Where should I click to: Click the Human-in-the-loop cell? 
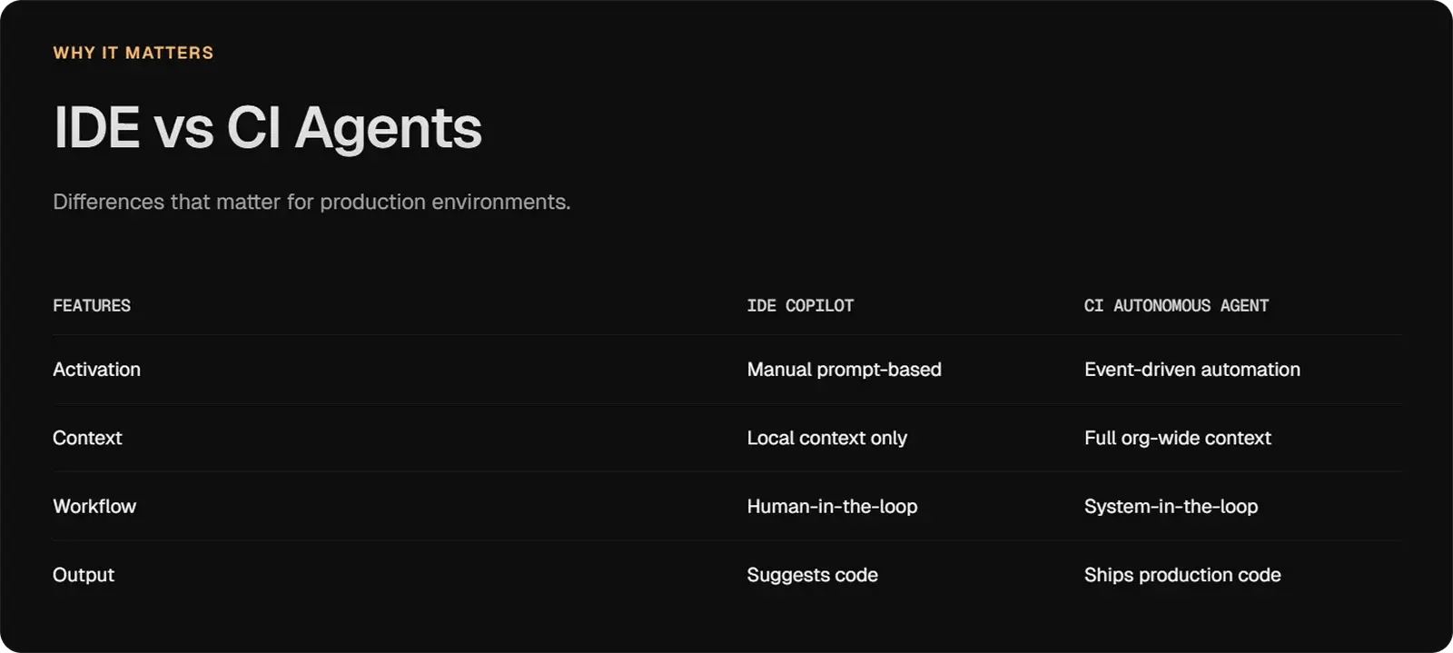pos(832,507)
